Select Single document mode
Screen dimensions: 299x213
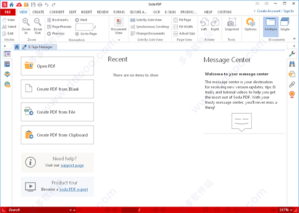click(285, 24)
